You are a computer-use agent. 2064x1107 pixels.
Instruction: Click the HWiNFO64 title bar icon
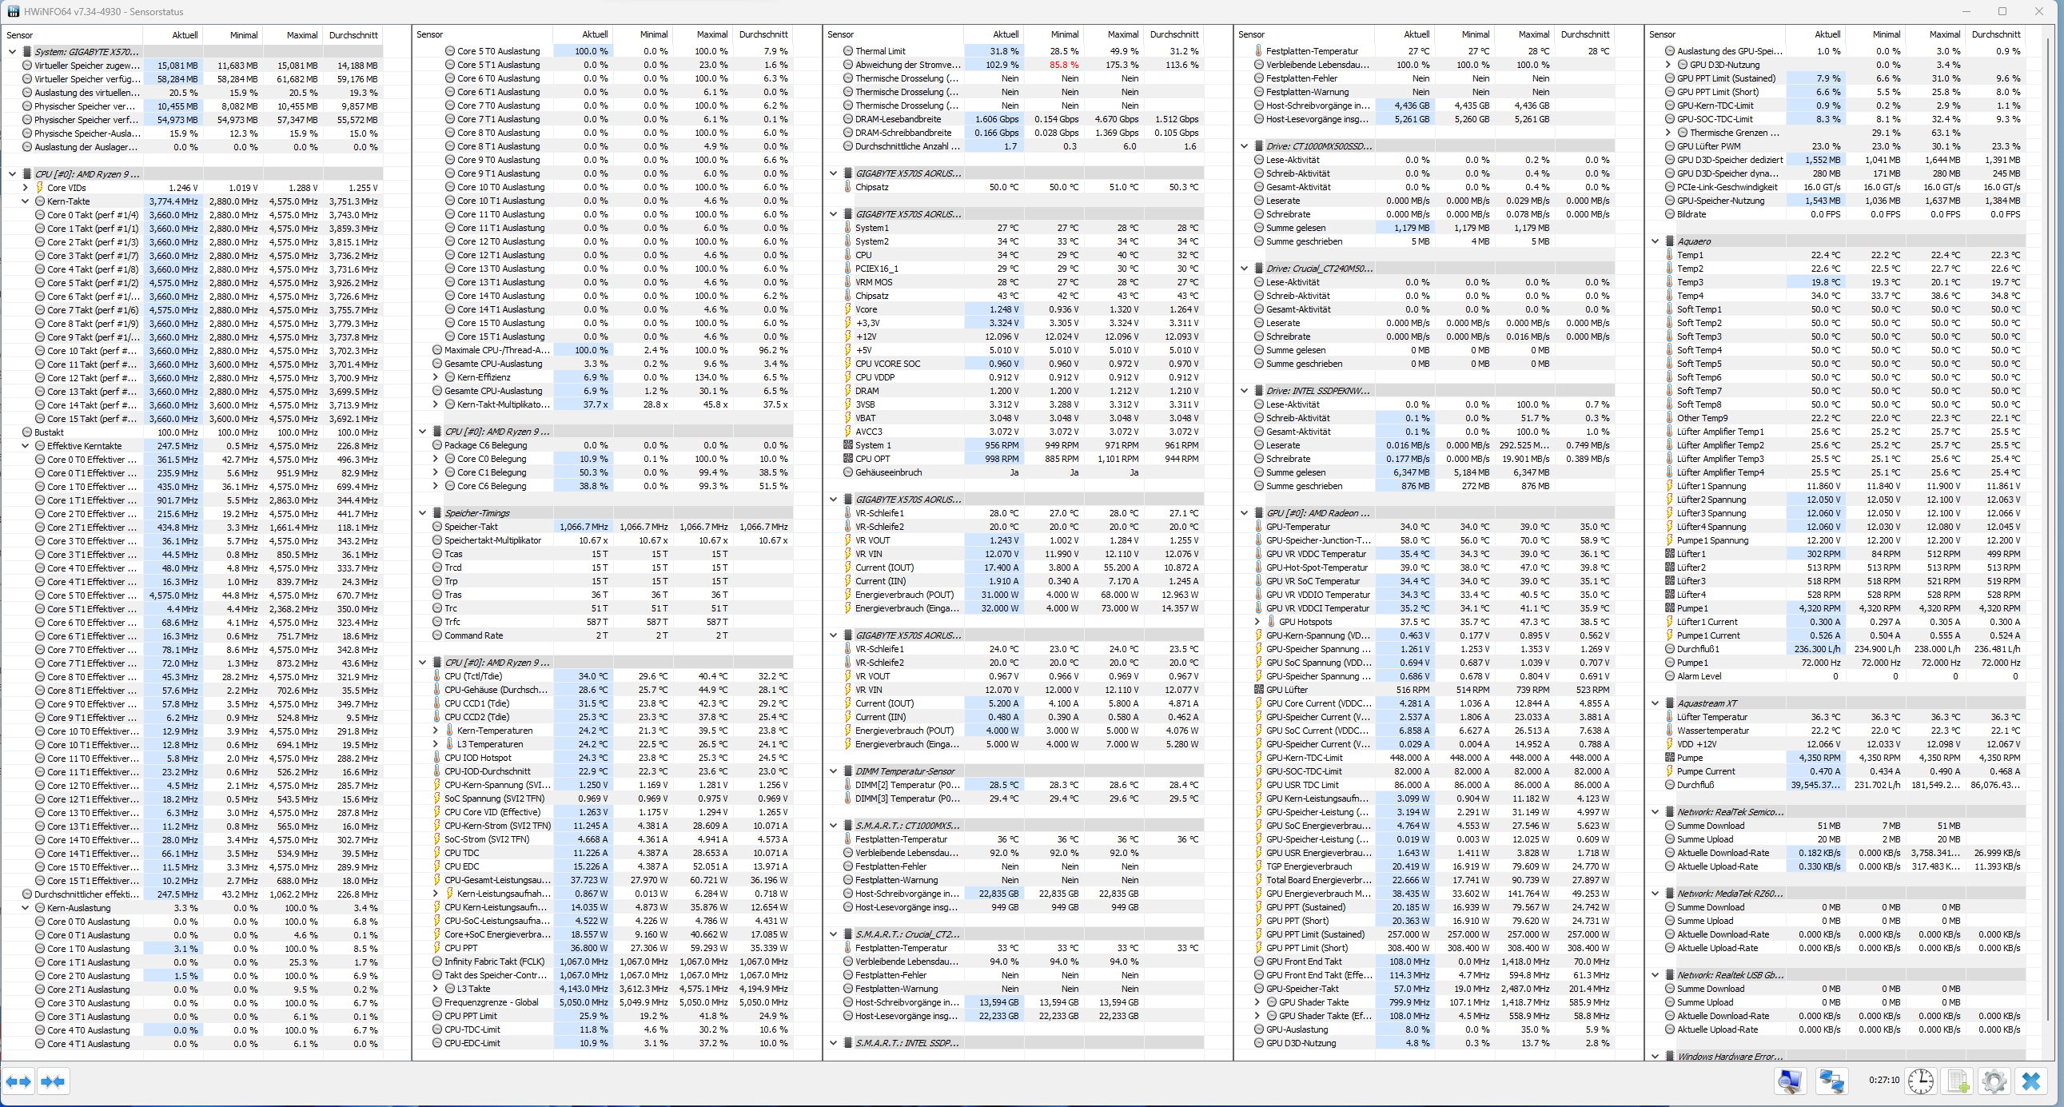(x=13, y=11)
